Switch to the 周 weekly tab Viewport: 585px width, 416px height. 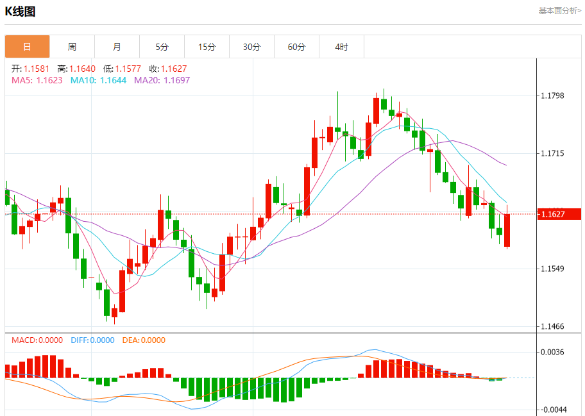(72, 47)
